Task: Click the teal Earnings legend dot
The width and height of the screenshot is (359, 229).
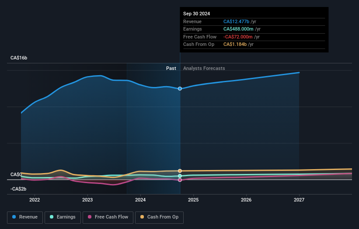Action: (52, 217)
